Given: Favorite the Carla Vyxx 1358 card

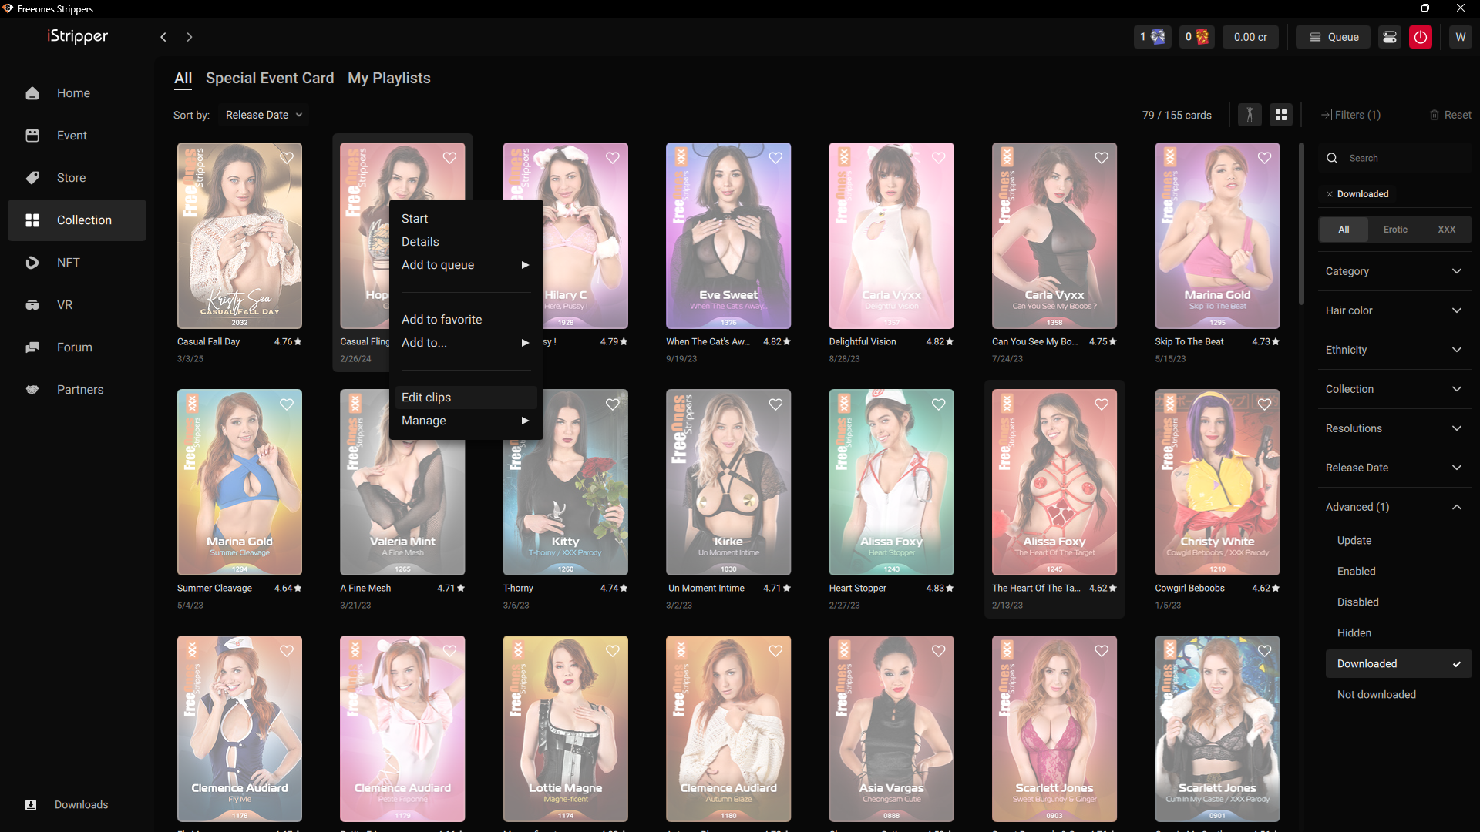Looking at the screenshot, I should (1102, 158).
